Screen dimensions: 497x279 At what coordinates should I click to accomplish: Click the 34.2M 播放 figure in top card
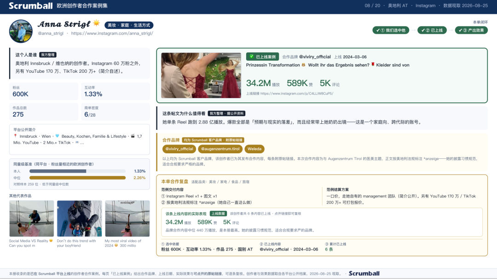(263, 83)
